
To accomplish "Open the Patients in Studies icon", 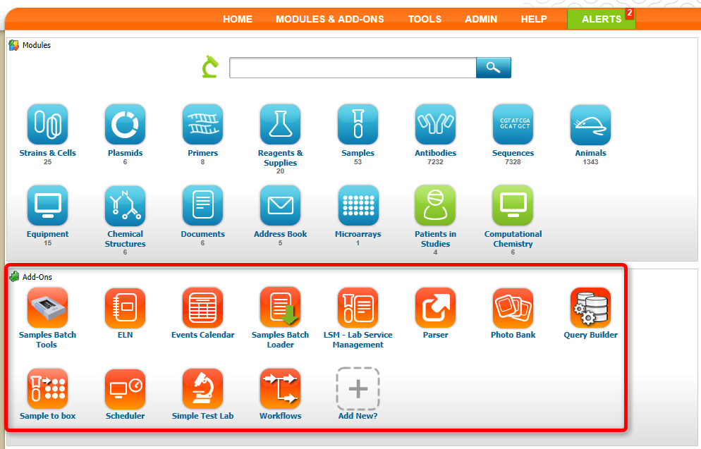I will [435, 206].
